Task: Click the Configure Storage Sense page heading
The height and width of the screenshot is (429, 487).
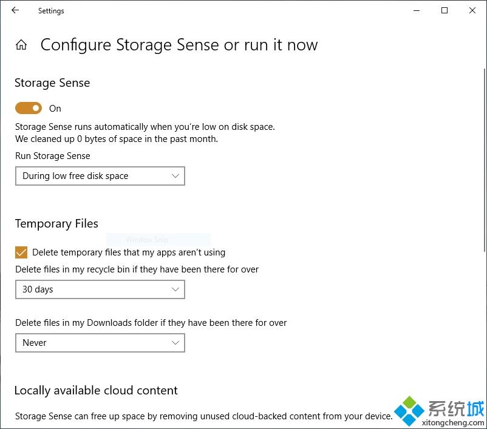Action: coord(179,45)
